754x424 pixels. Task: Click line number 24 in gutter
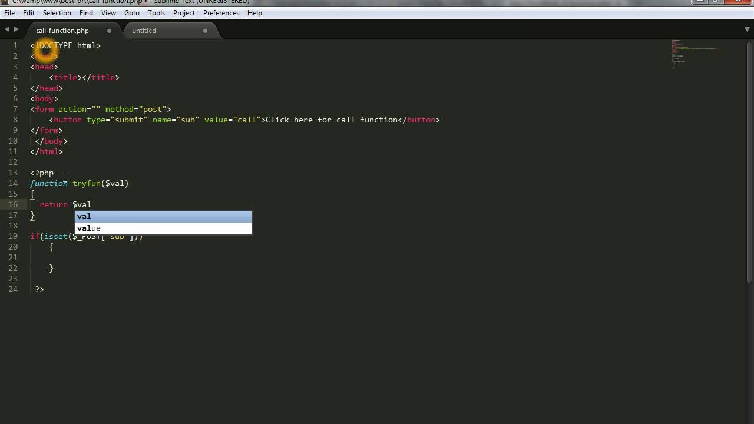[13, 289]
